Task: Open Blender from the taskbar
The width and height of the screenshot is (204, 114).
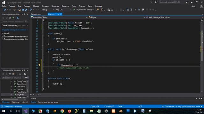Action: (x=121, y=111)
